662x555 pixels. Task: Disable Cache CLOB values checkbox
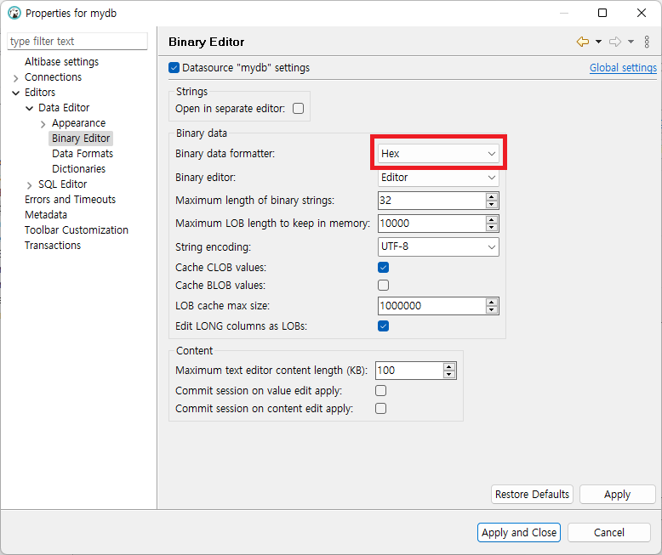click(383, 268)
